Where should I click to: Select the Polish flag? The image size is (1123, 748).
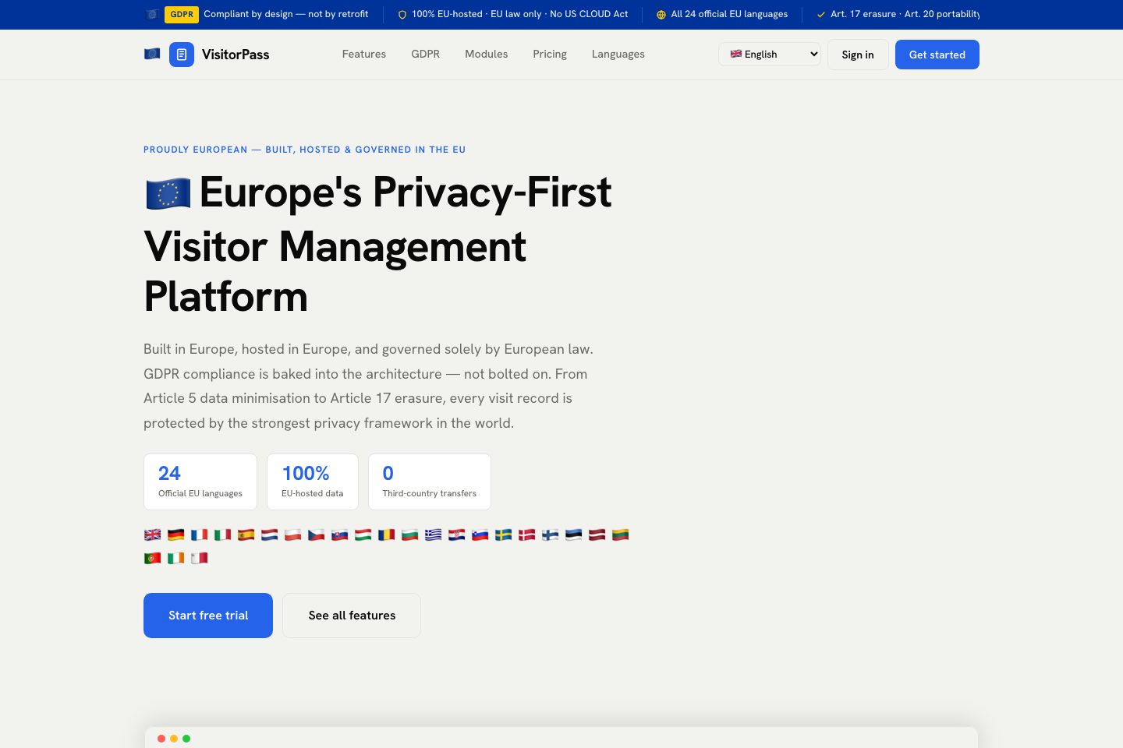tap(293, 535)
